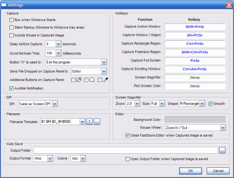Image resolution: width=234 pixels, height=178 pixels.
Task: Tick the screen magnifier button checkbox
Action: point(86,80)
